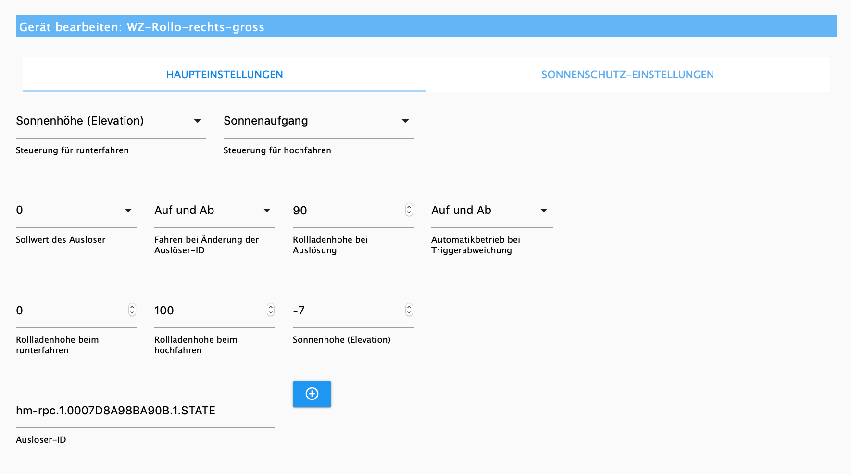Click the label 'Automatikbetrieb bei Triggerabweichung'

(476, 245)
